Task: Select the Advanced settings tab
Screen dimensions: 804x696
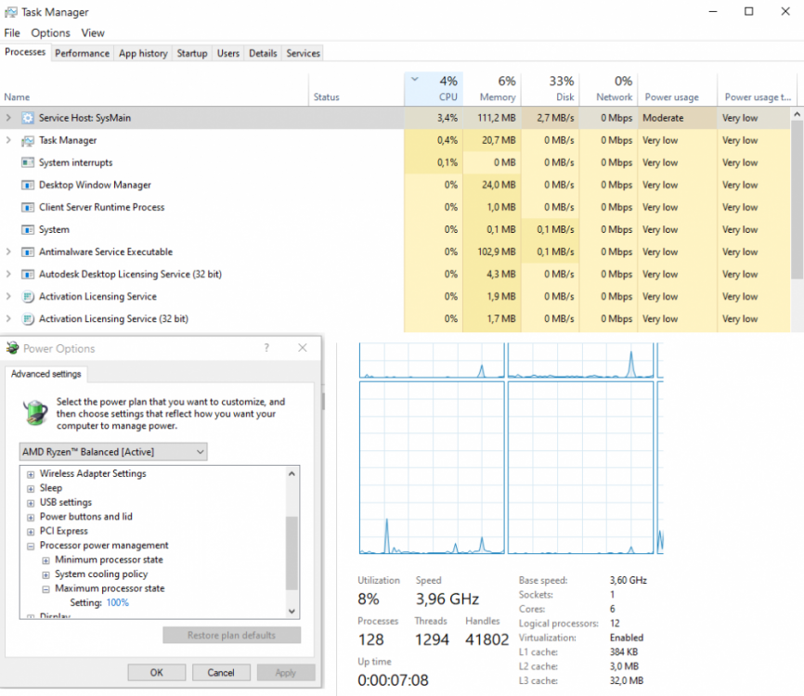Action: click(46, 374)
